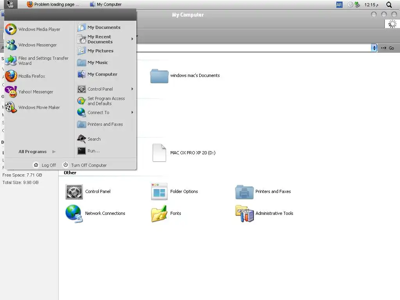Screen dimensions: 400x300
Task: Click the Search icon in Start menu
Action: [81, 139]
